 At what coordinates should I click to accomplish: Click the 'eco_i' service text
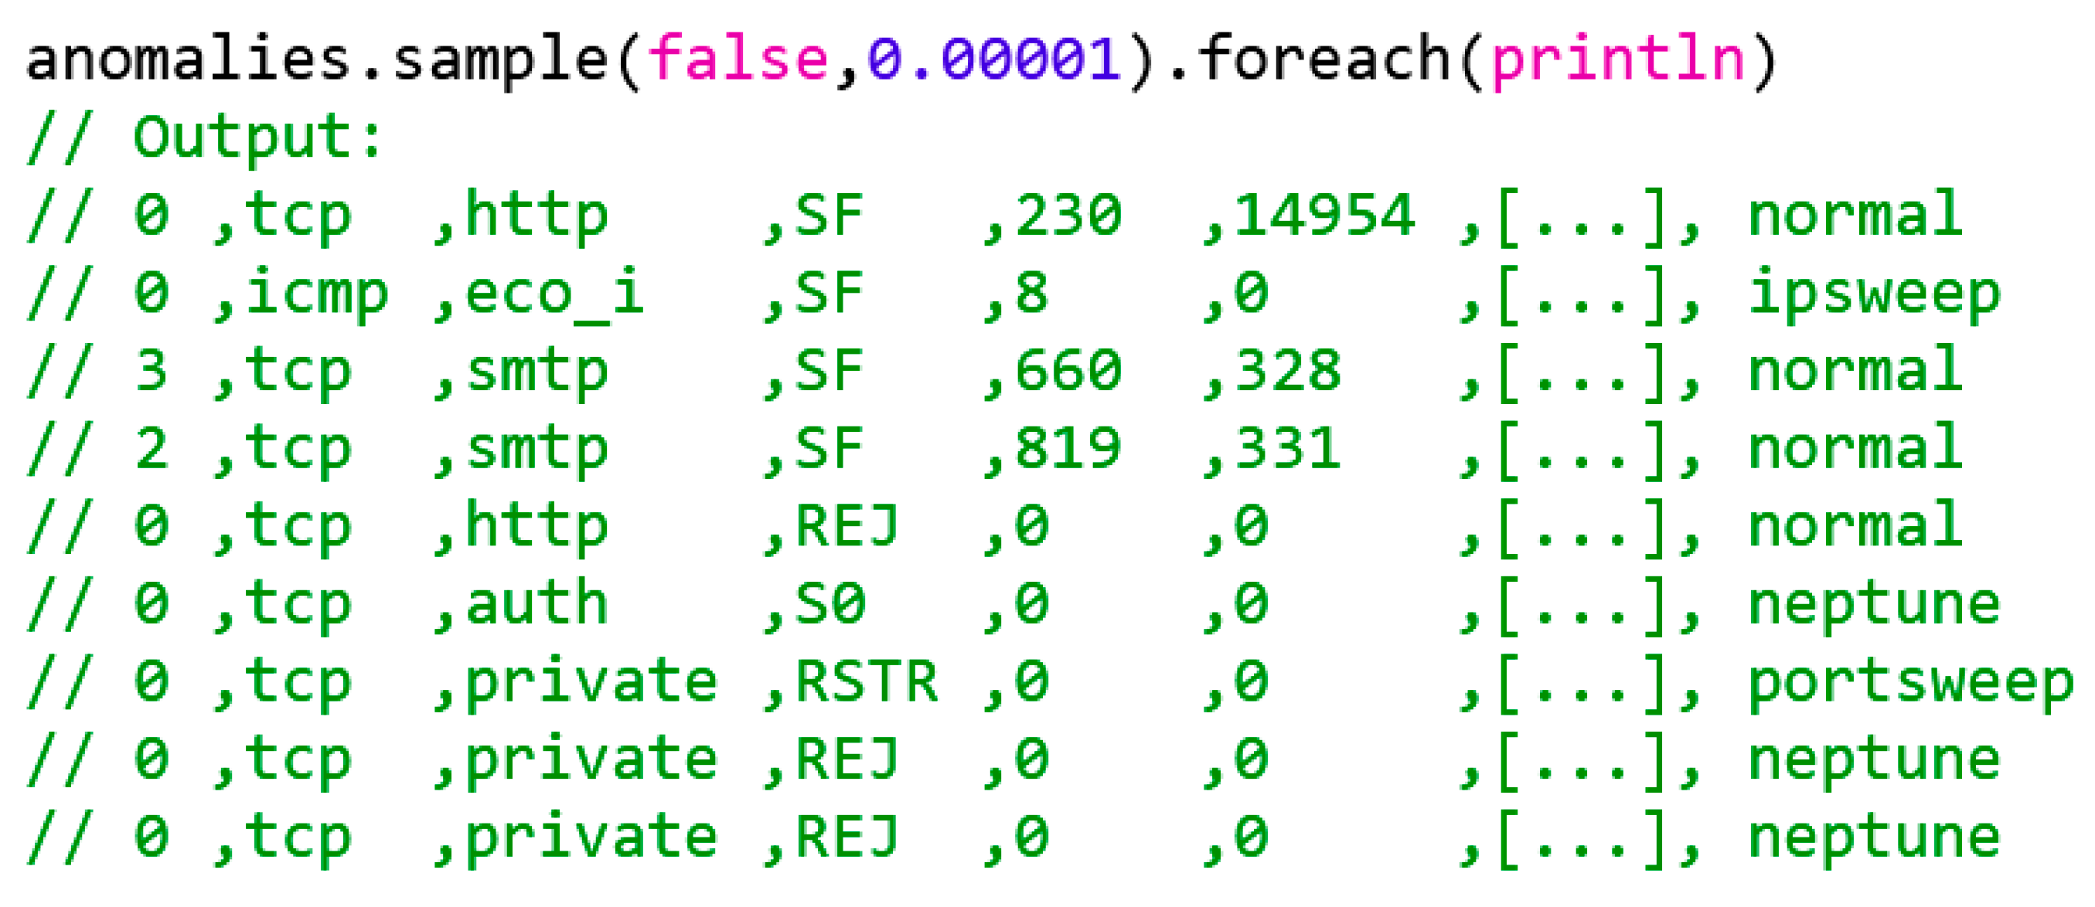pyautogui.click(x=554, y=294)
